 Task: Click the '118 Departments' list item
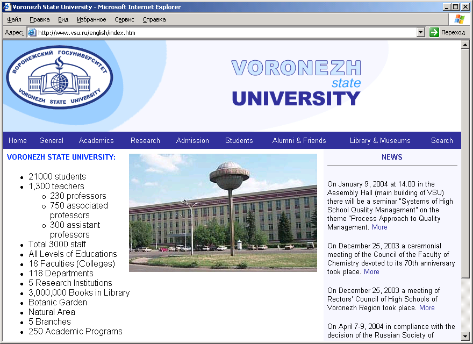tap(61, 273)
